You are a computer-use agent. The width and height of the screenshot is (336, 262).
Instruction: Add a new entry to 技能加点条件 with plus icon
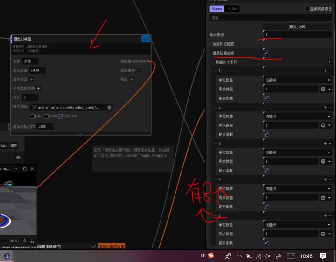click(330, 62)
